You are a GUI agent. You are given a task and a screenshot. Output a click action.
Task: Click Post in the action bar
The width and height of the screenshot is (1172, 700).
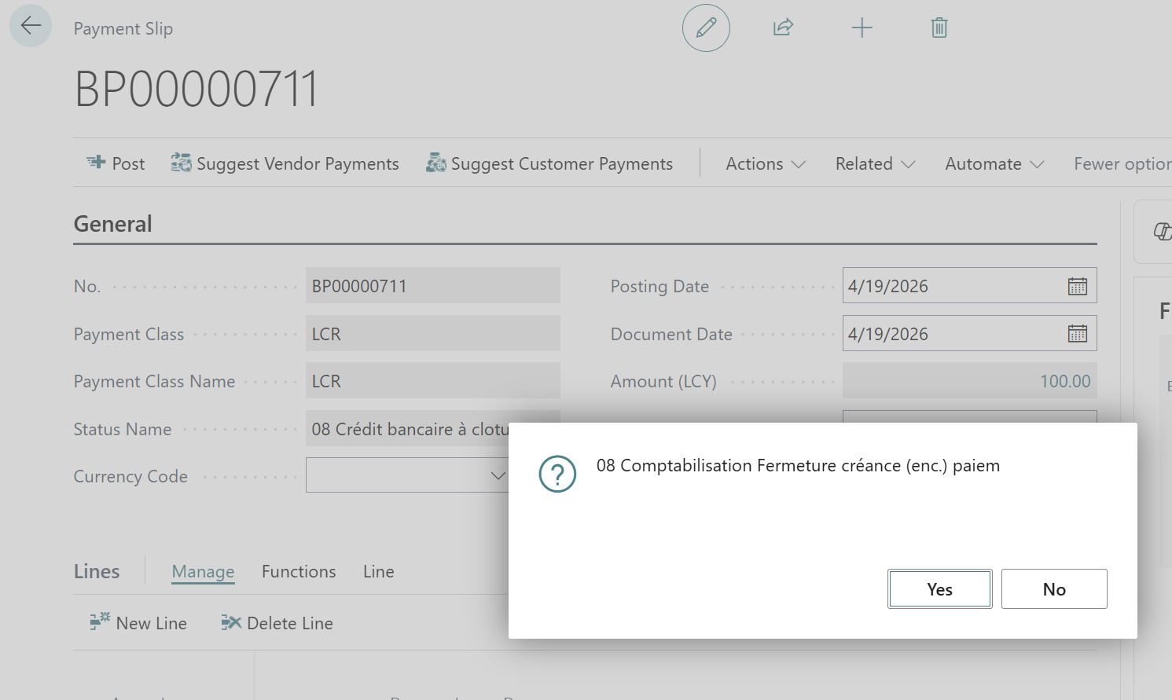[116, 163]
